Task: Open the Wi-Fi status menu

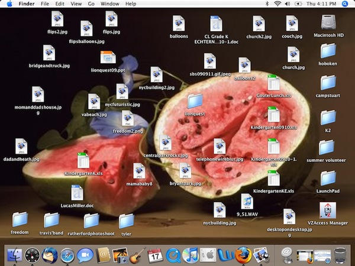Action: pos(277,4)
